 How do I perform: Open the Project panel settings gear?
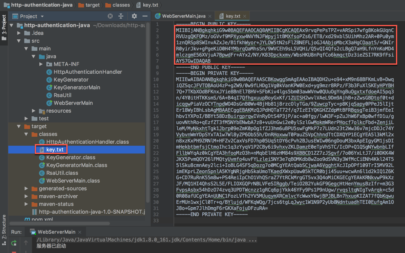point(134,16)
